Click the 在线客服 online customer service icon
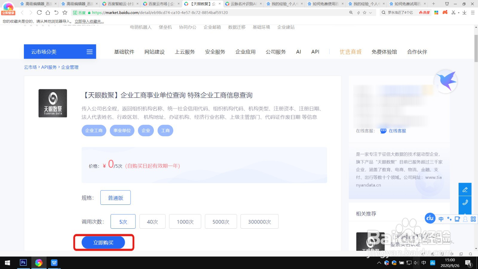This screenshot has height=269, width=478. [383, 131]
